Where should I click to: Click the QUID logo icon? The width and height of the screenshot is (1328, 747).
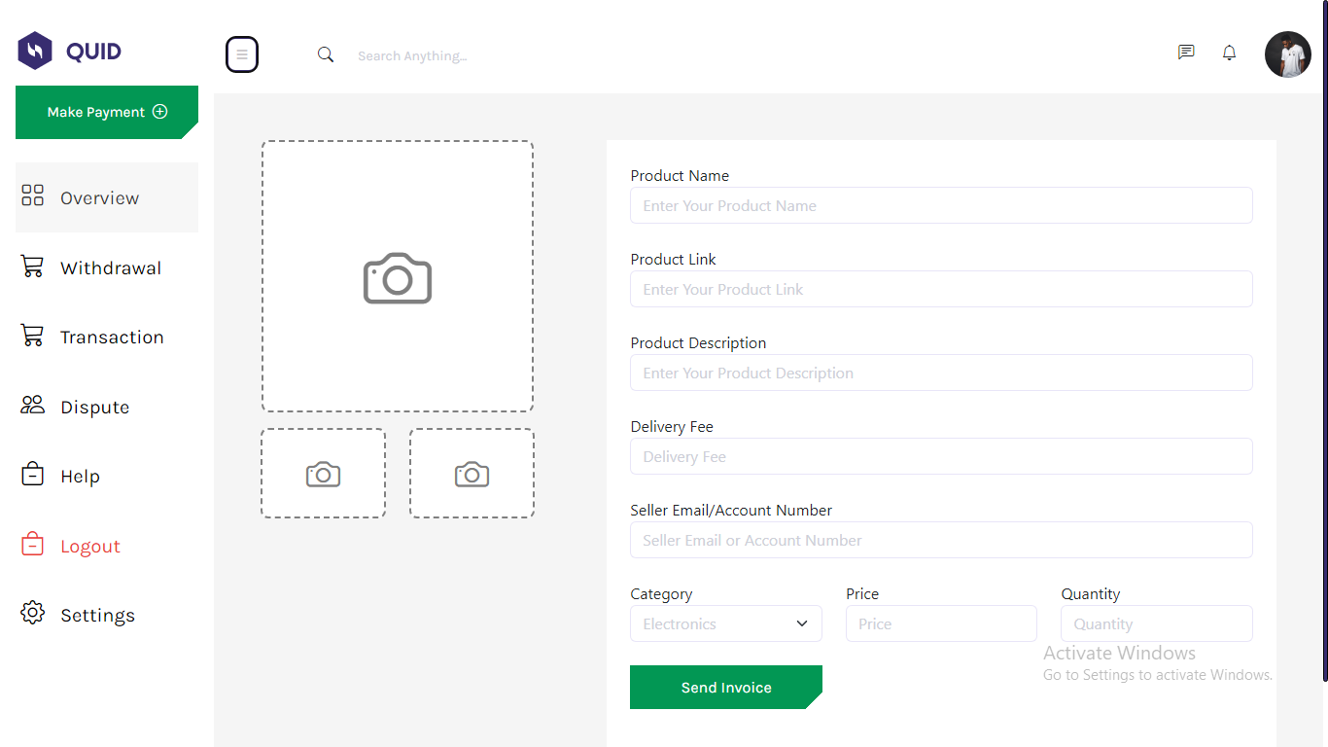pos(32,50)
